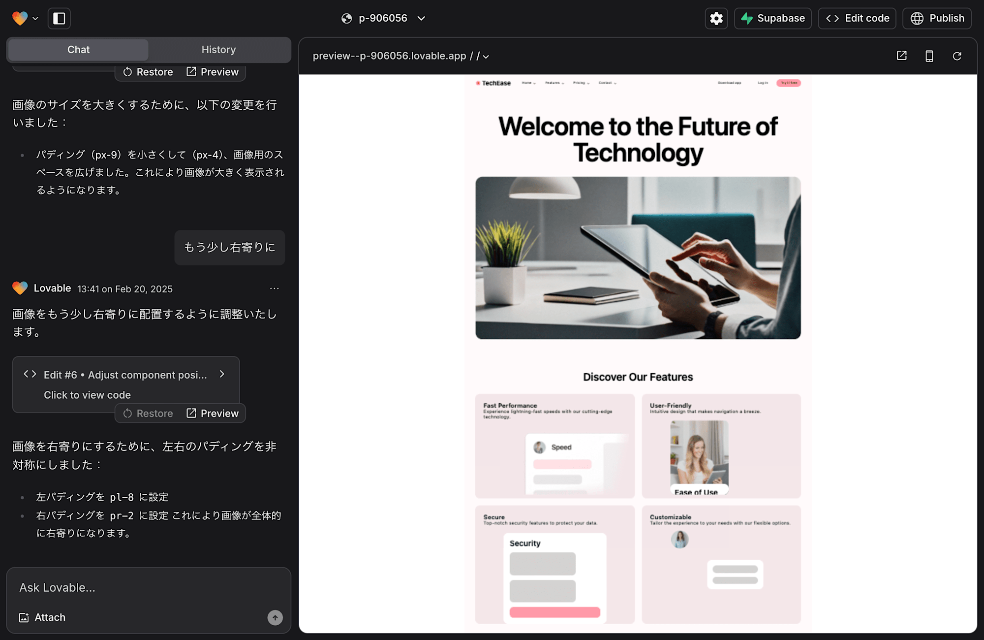Image resolution: width=984 pixels, height=640 pixels.
Task: Expand the p-906056 project dropdown
Action: [x=421, y=18]
